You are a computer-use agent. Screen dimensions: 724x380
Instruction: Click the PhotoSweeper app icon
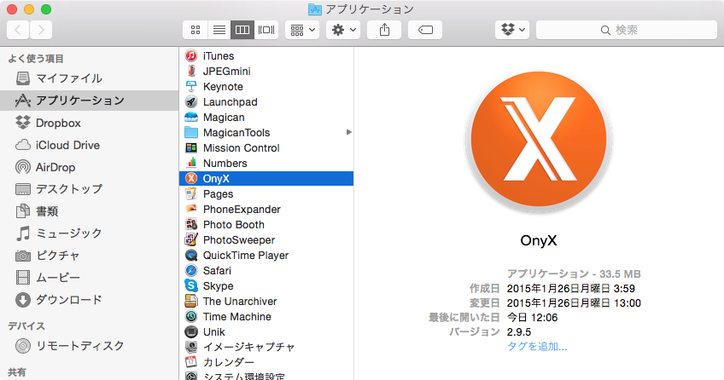click(x=191, y=240)
